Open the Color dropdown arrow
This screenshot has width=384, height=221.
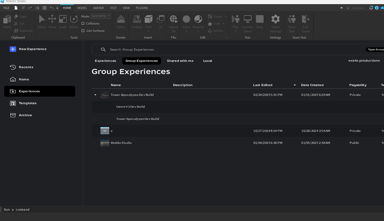click(186, 31)
